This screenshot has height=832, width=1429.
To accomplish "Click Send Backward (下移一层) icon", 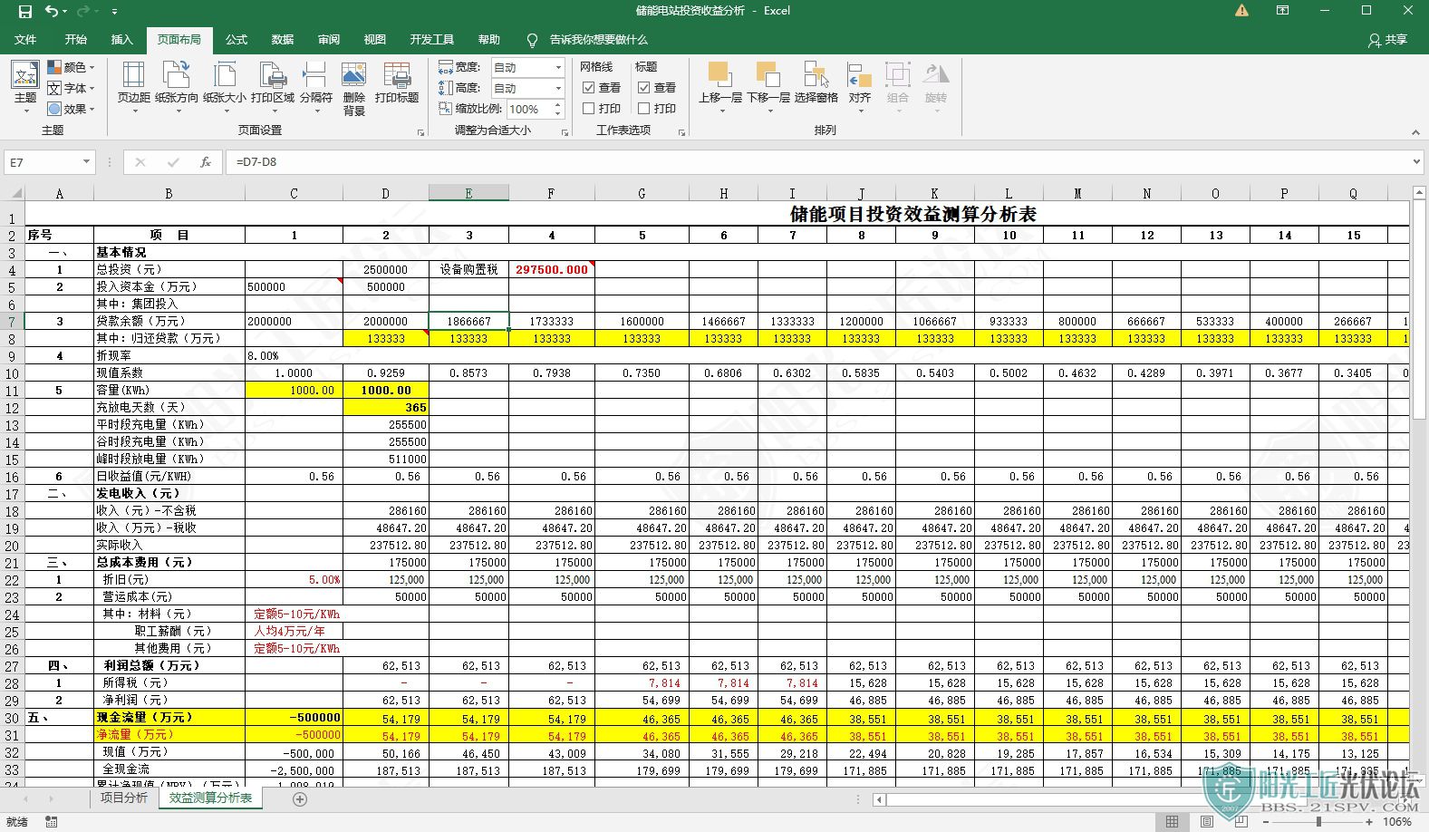I will click(x=768, y=88).
